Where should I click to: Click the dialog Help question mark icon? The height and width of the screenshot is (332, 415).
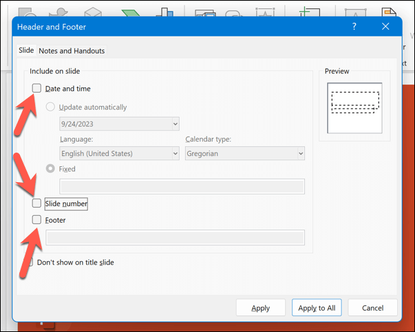[354, 26]
